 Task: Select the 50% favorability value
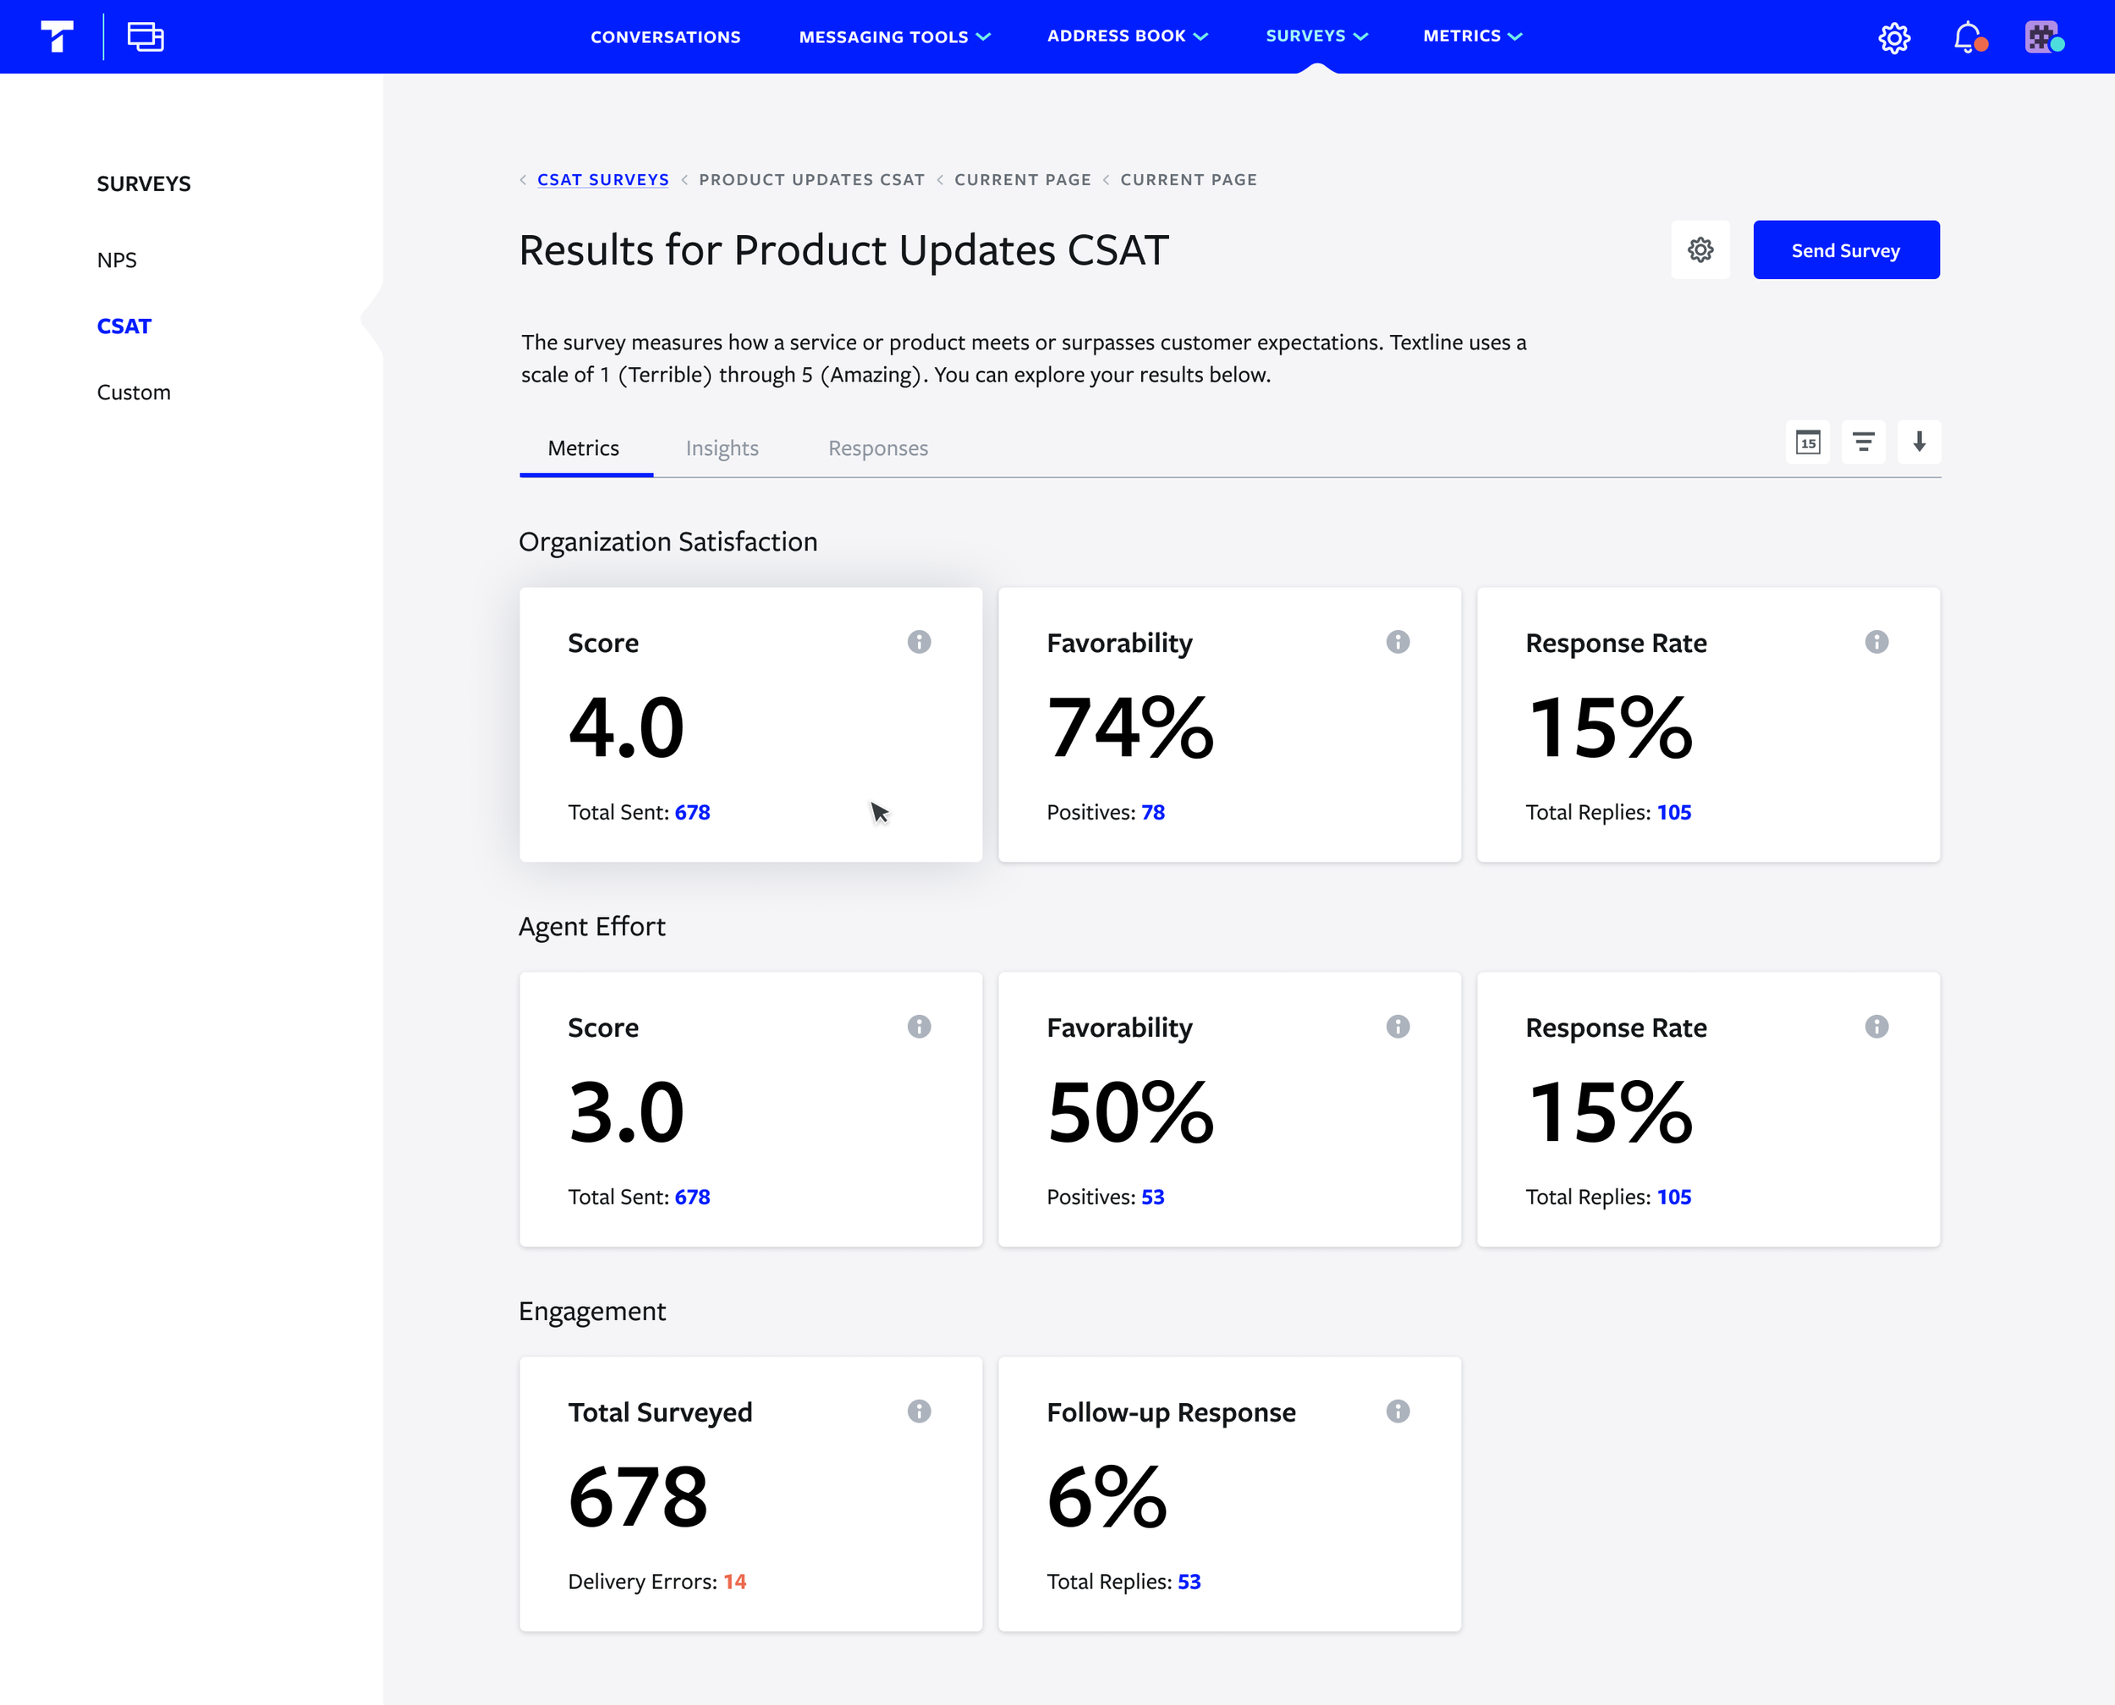pos(1131,1113)
